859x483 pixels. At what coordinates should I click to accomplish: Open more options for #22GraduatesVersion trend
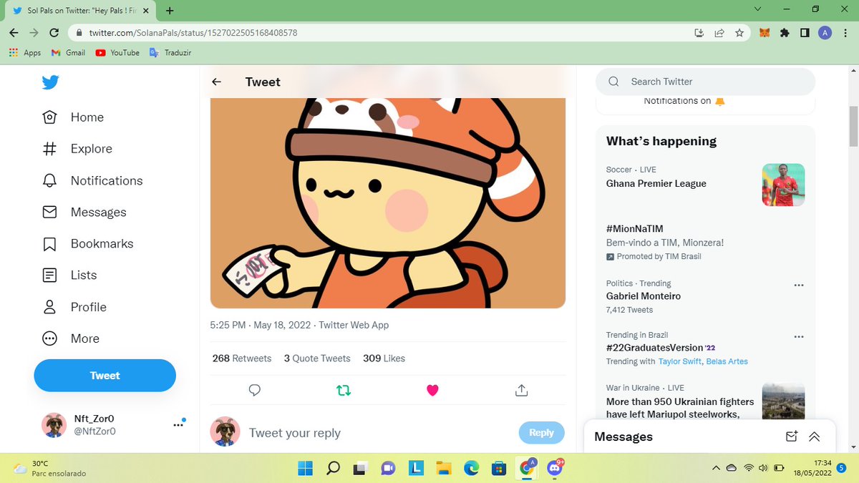pos(799,336)
